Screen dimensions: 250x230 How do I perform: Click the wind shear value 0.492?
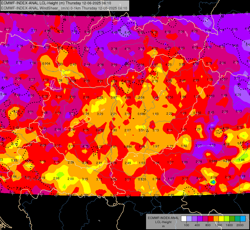[x=100, y=130]
